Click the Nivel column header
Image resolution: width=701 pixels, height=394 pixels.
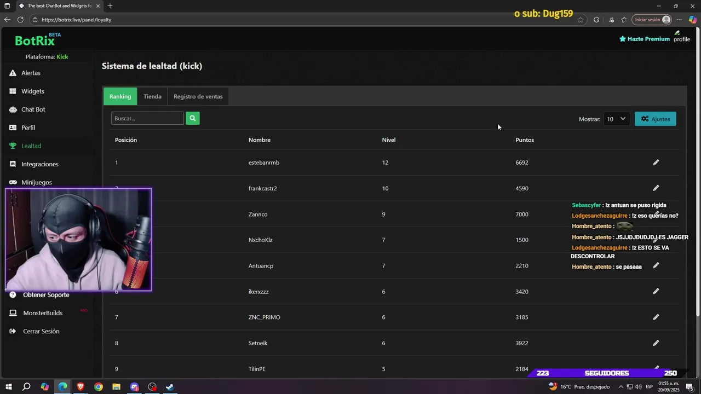point(389,140)
